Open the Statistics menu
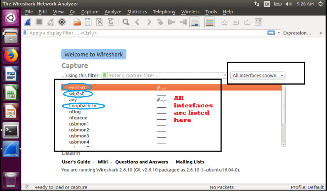This screenshot has width=327, height=192. click(137, 12)
